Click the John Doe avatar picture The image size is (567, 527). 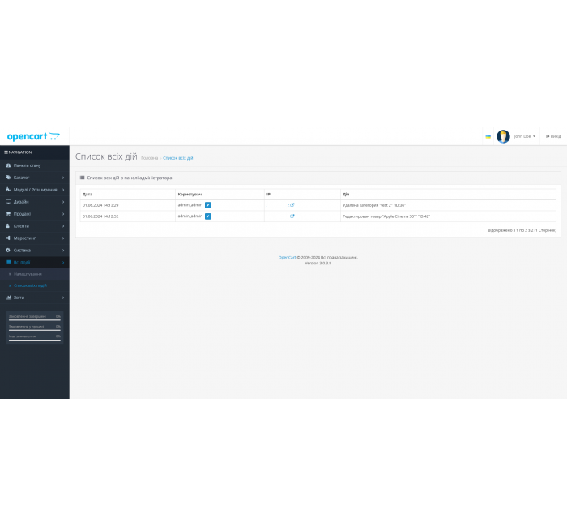(503, 136)
